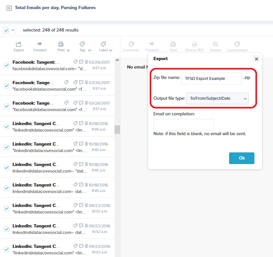Open the Output file type dropdown

coord(217,98)
